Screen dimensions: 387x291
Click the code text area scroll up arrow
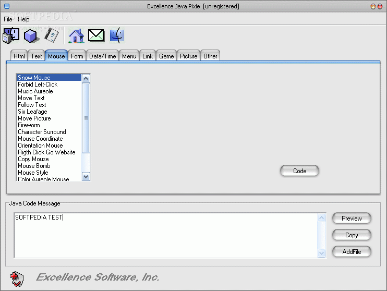pos(321,217)
